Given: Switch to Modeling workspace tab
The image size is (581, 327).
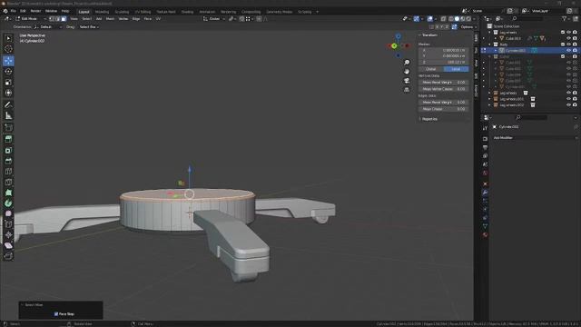Looking at the screenshot, I should pos(102,12).
